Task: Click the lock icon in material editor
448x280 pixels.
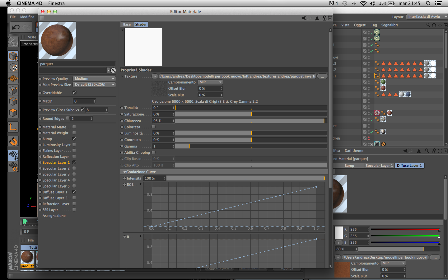Action: (x=324, y=18)
